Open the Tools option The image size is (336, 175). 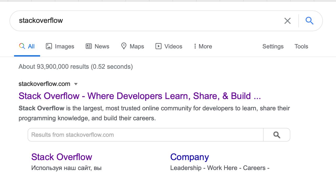301,46
